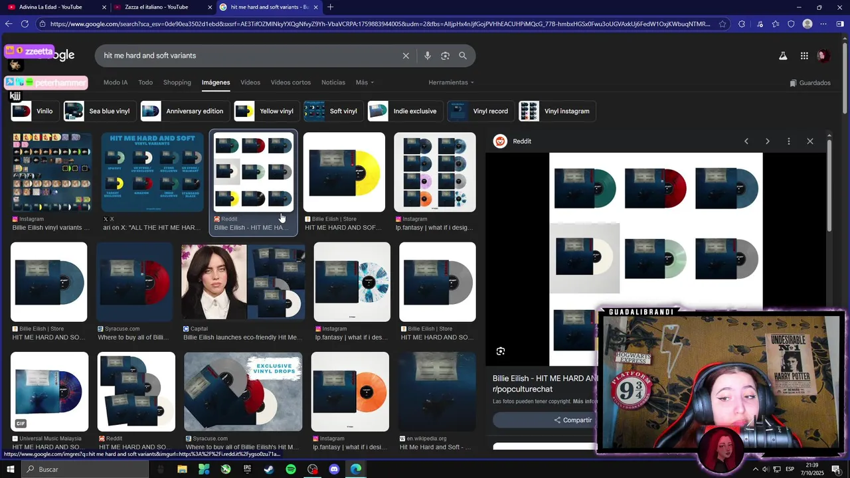Reload the page
Image resolution: width=850 pixels, height=478 pixels.
[x=25, y=24]
